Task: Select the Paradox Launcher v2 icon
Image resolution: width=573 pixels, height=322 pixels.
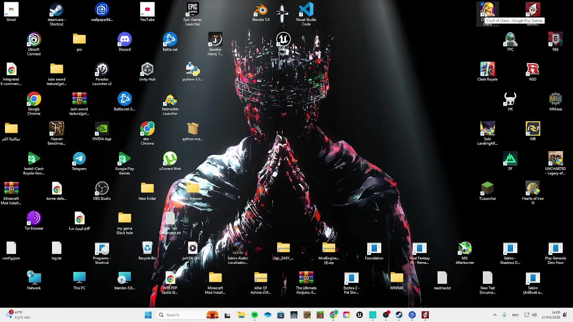Action: coord(102,74)
